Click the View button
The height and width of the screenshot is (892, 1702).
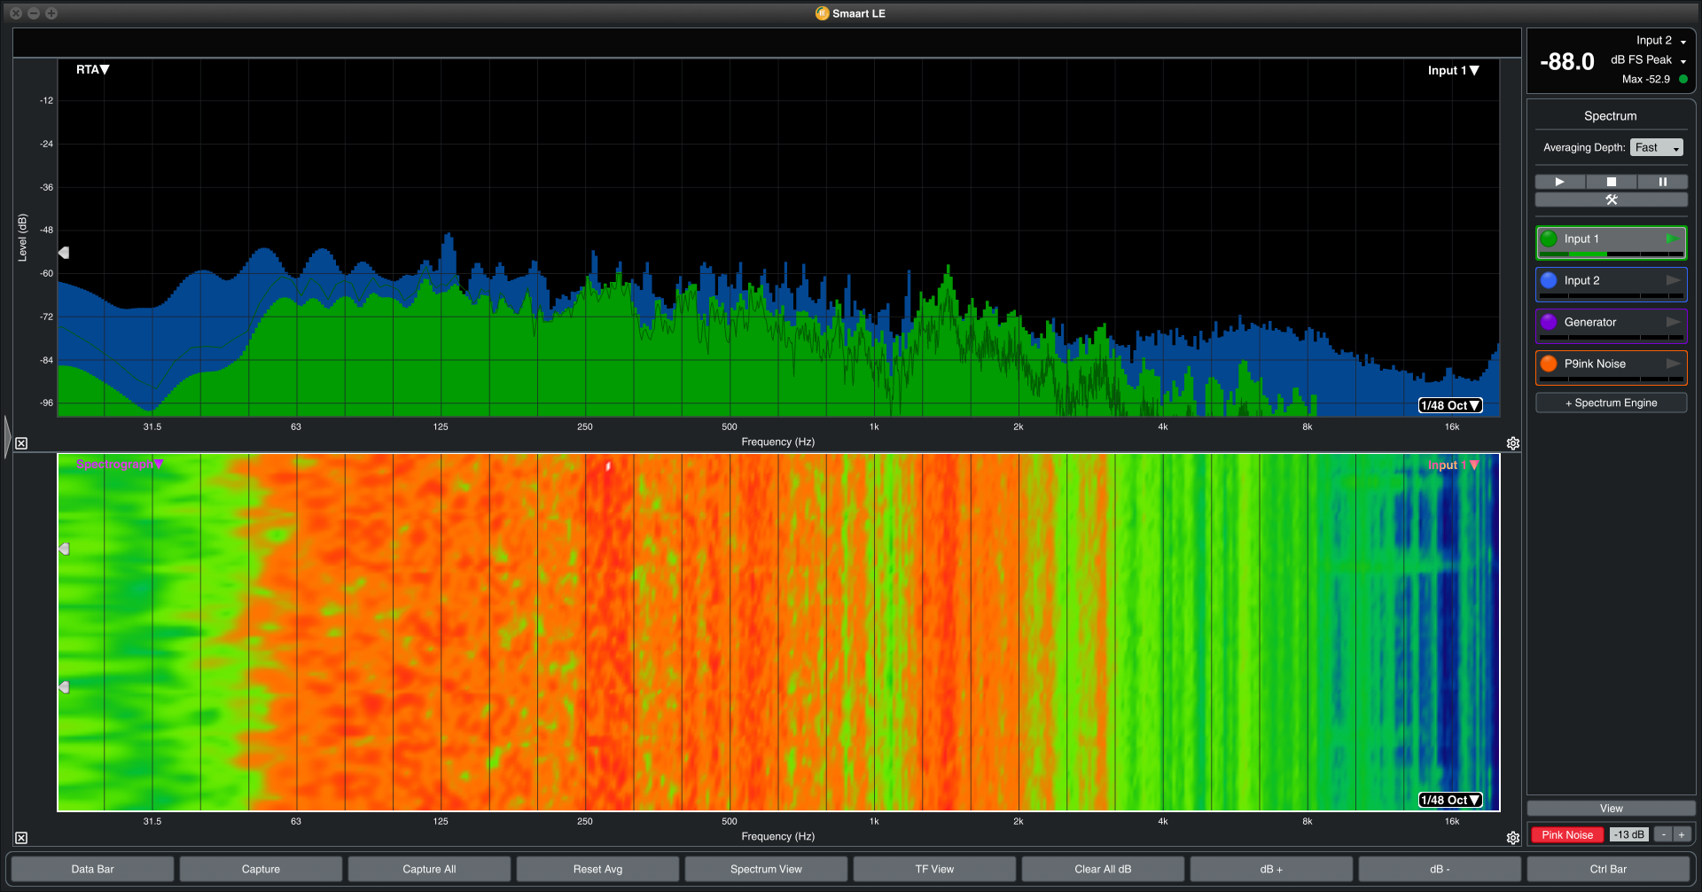[x=1611, y=808]
